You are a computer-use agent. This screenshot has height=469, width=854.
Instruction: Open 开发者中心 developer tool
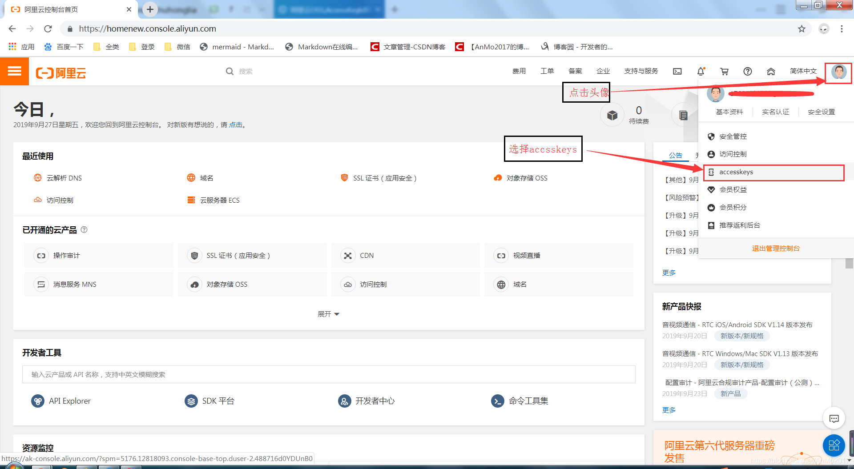[366, 401]
